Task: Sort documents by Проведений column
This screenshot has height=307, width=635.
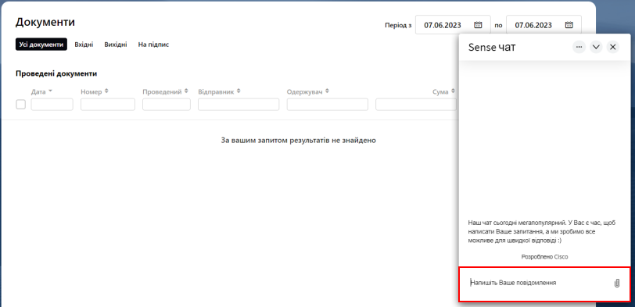Action: (165, 92)
